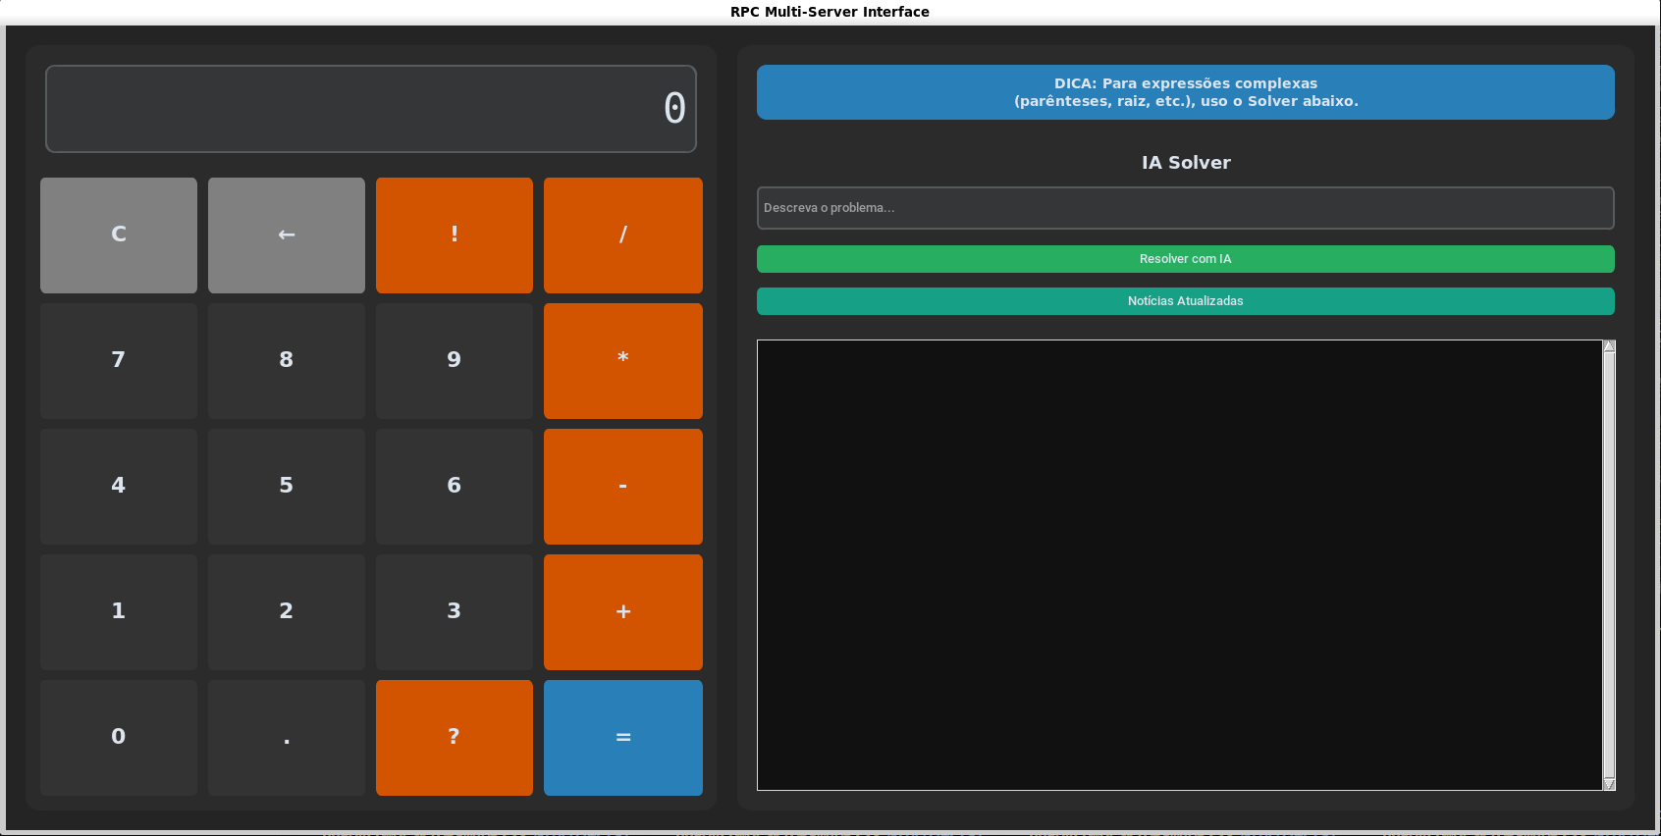Tap the multiplication (*) operator key
The image size is (1661, 836).
point(623,361)
